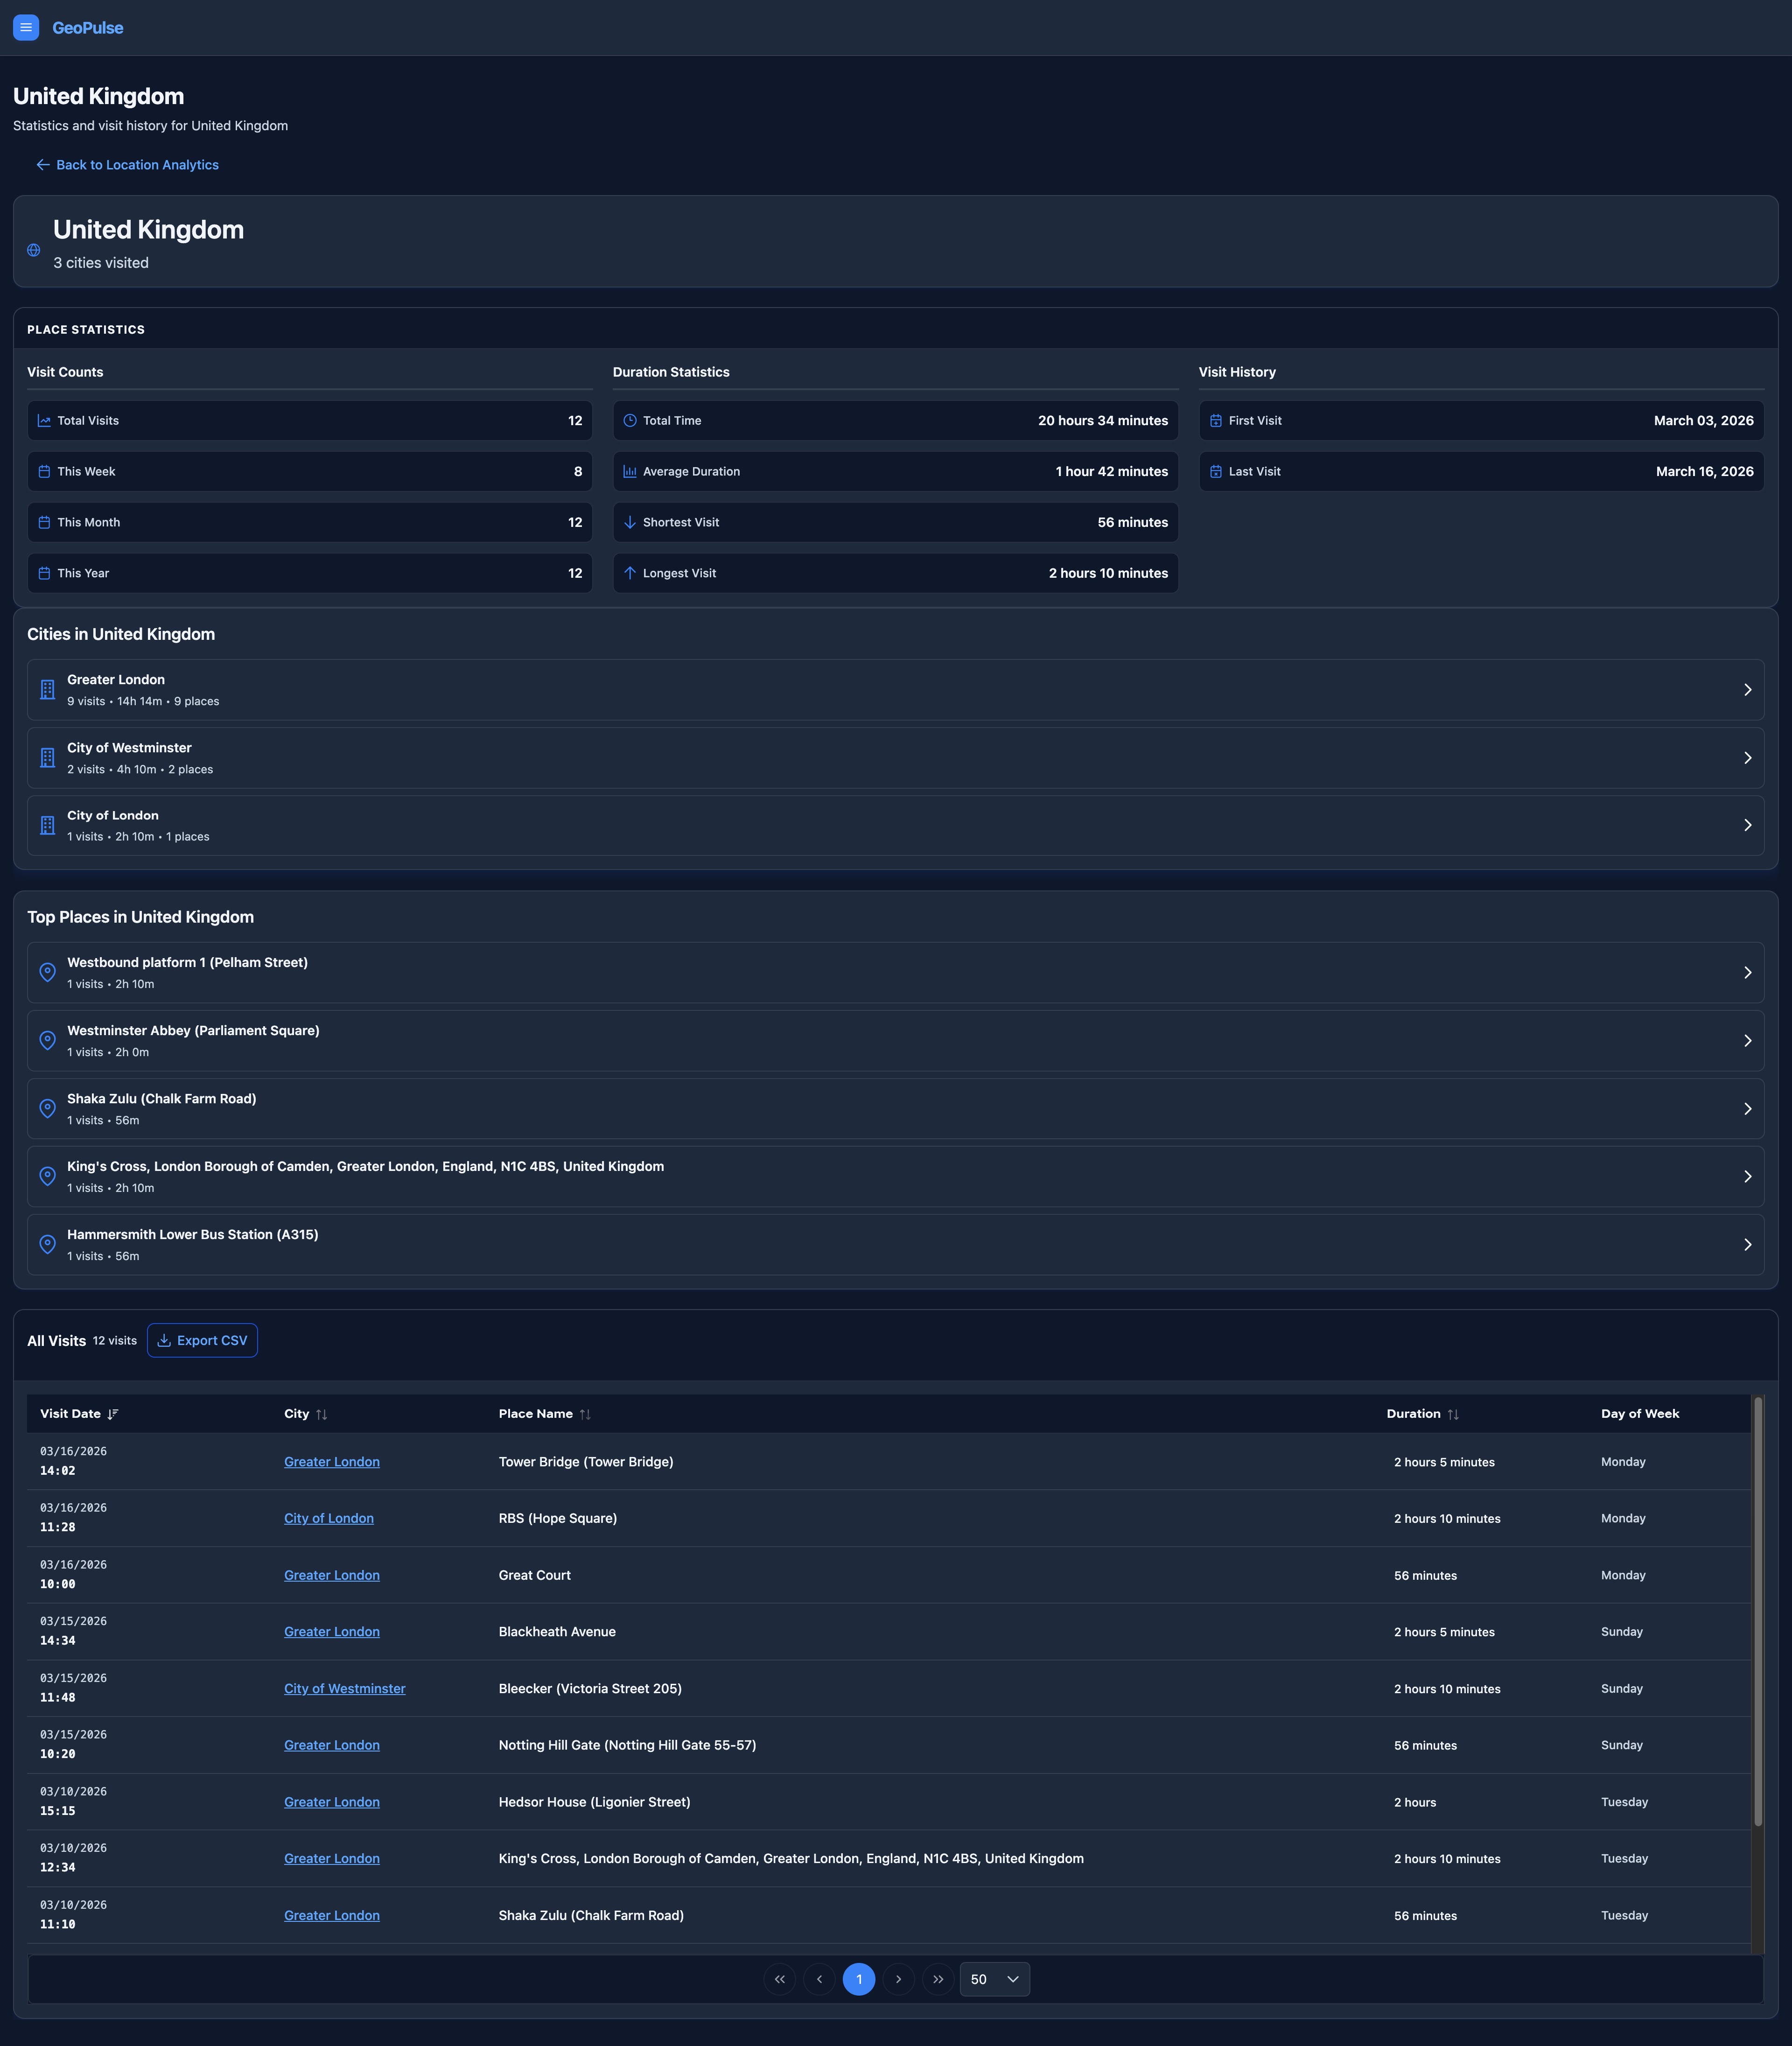Click the Hammersmith Lower Bus Station pin icon
This screenshot has height=2046, width=1792.
click(x=47, y=1245)
